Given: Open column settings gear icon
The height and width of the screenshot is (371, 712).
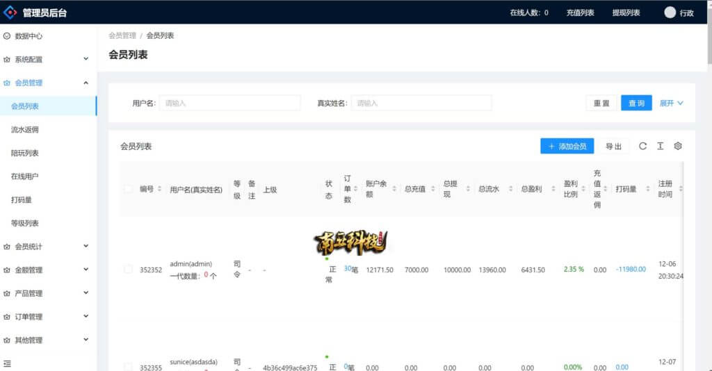Looking at the screenshot, I should pos(678,146).
